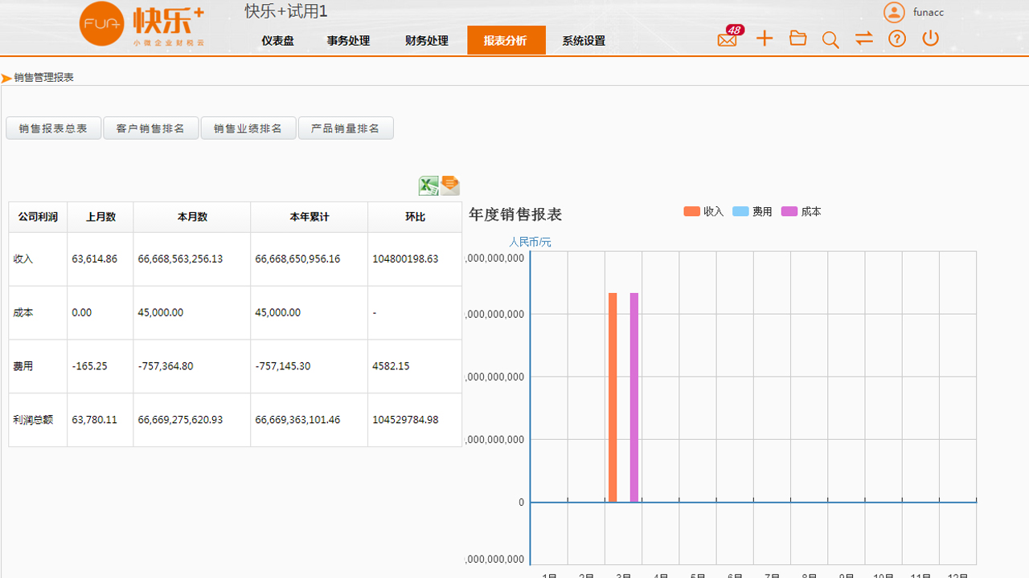Viewport: 1029px width, 578px height.
Task: Click the funacc user avatar icon
Action: [894, 12]
